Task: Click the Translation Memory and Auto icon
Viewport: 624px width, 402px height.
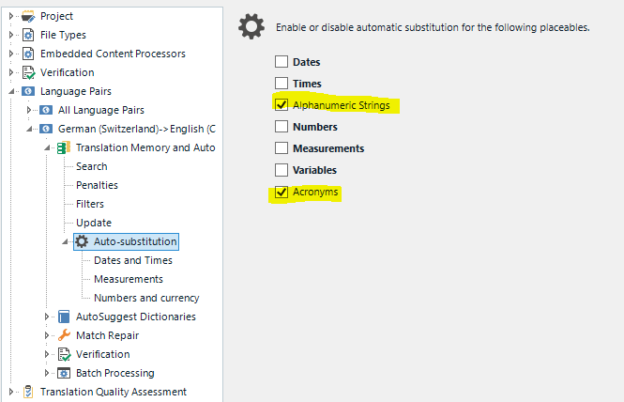Action: coord(64,147)
